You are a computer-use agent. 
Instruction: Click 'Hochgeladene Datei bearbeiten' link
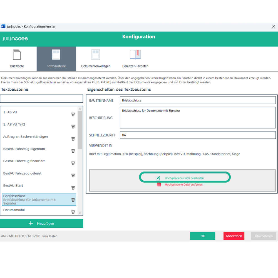tap(182, 178)
